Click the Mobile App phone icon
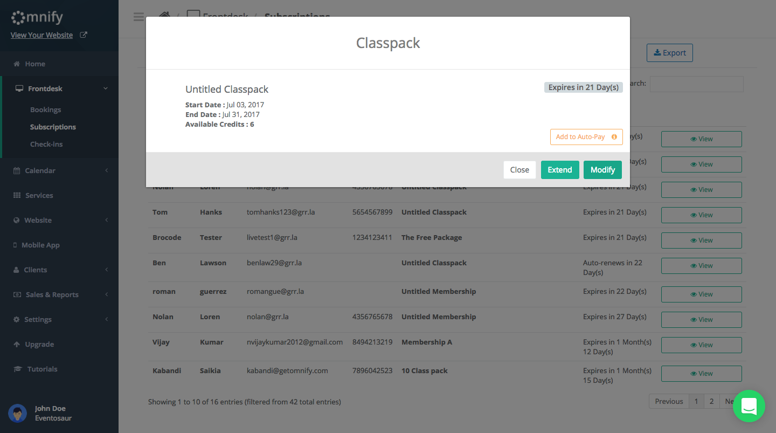This screenshot has height=433, width=776. [x=15, y=245]
